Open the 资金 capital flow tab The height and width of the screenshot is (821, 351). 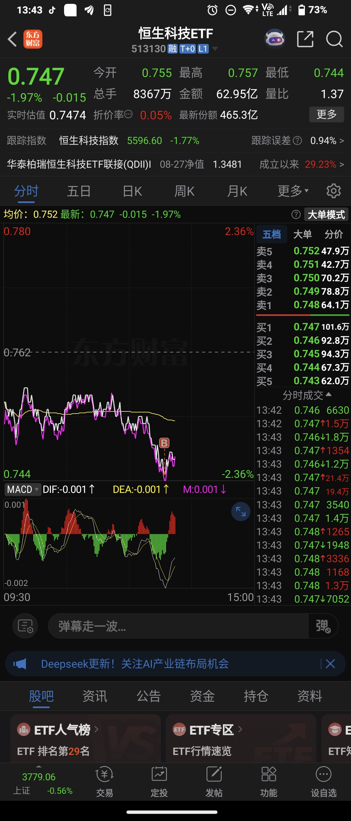tap(202, 696)
